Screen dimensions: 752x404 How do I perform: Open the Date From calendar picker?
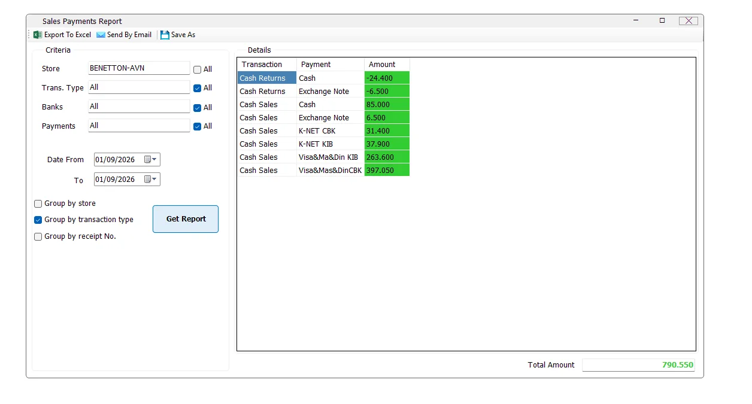(150, 160)
